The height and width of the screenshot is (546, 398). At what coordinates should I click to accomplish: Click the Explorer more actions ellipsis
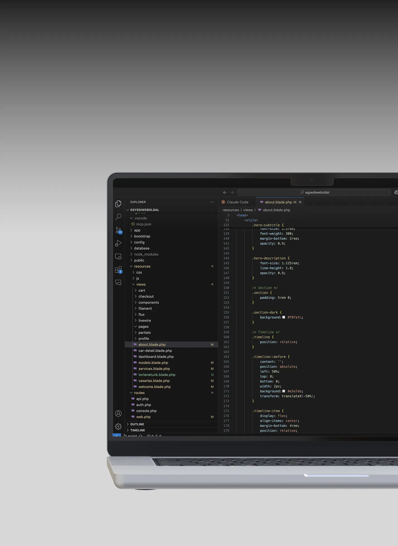click(212, 202)
